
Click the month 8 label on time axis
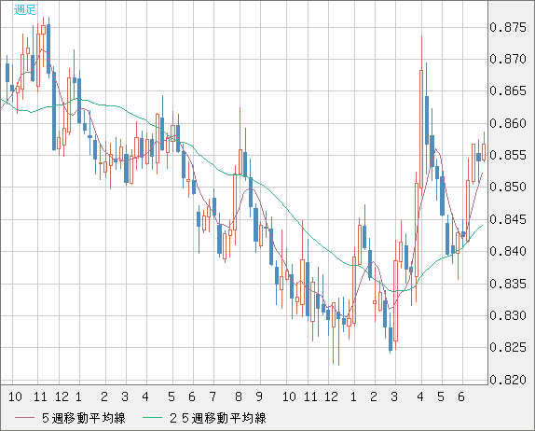click(239, 396)
